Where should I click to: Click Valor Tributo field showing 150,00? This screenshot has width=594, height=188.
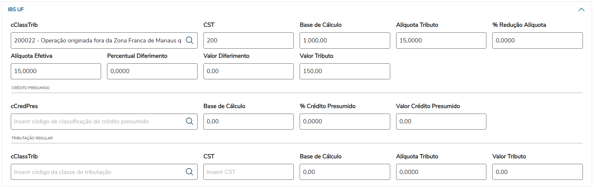(x=344, y=71)
